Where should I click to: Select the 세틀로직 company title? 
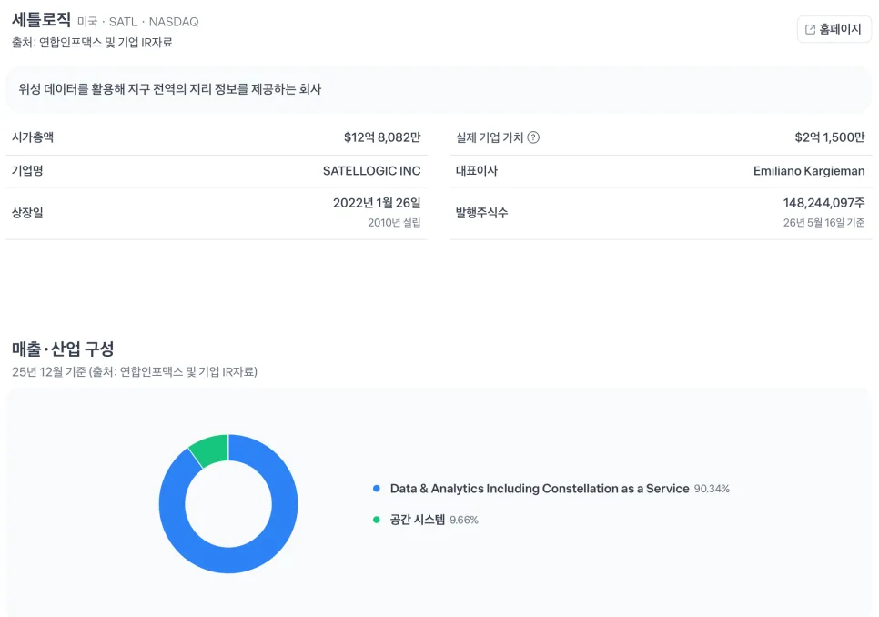pos(42,20)
